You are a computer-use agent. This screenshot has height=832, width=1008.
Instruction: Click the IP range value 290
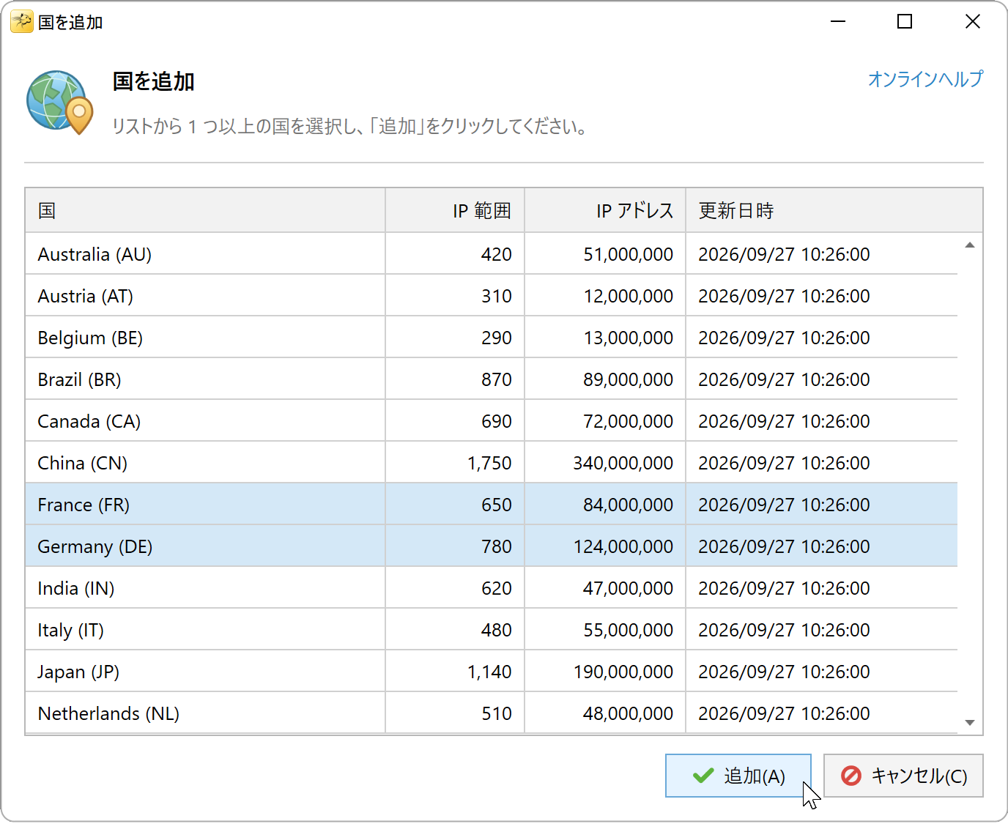497,338
